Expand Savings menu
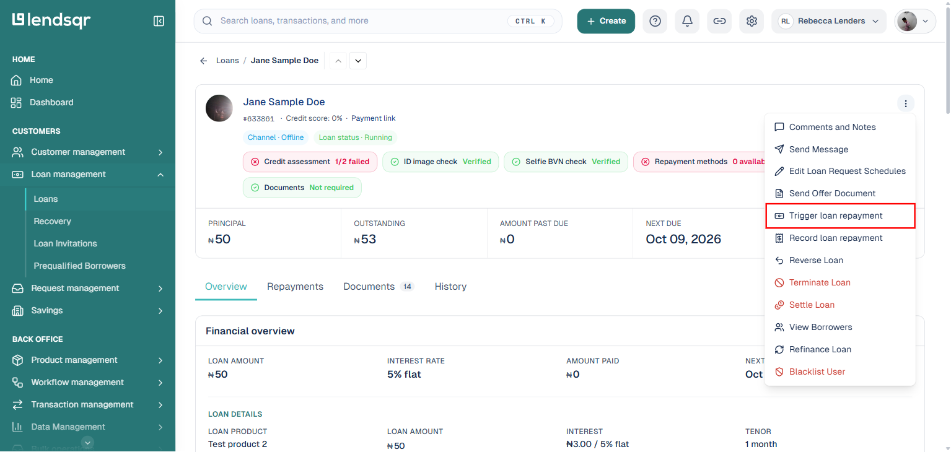951x452 pixels. click(x=87, y=310)
